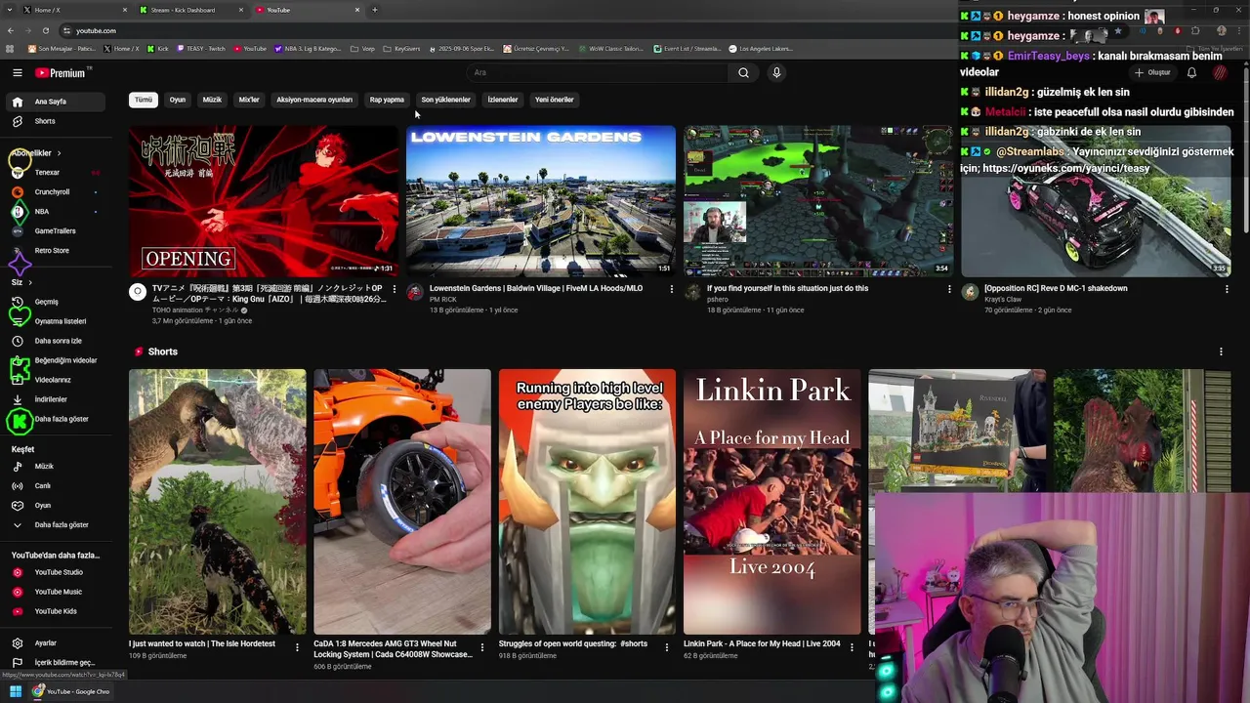Expand Daha fazla göster under Siz
The height and width of the screenshot is (703, 1250).
57,419
